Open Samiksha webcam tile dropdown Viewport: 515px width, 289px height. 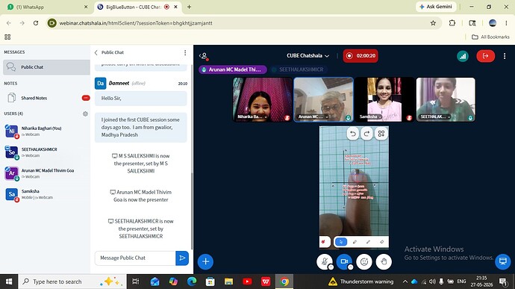(x=380, y=117)
